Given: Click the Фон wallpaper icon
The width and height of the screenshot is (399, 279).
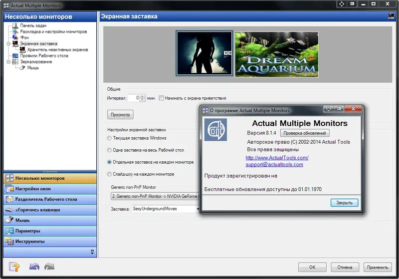Looking at the screenshot, I should pos(15,37).
